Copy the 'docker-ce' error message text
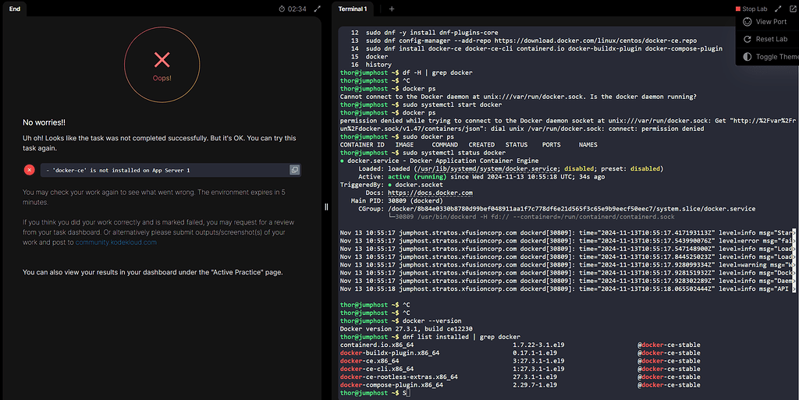799x400 pixels. (295, 170)
